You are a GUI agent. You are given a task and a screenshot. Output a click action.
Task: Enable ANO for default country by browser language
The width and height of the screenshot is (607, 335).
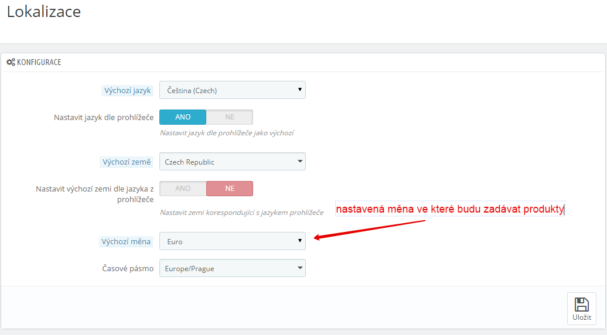point(183,189)
